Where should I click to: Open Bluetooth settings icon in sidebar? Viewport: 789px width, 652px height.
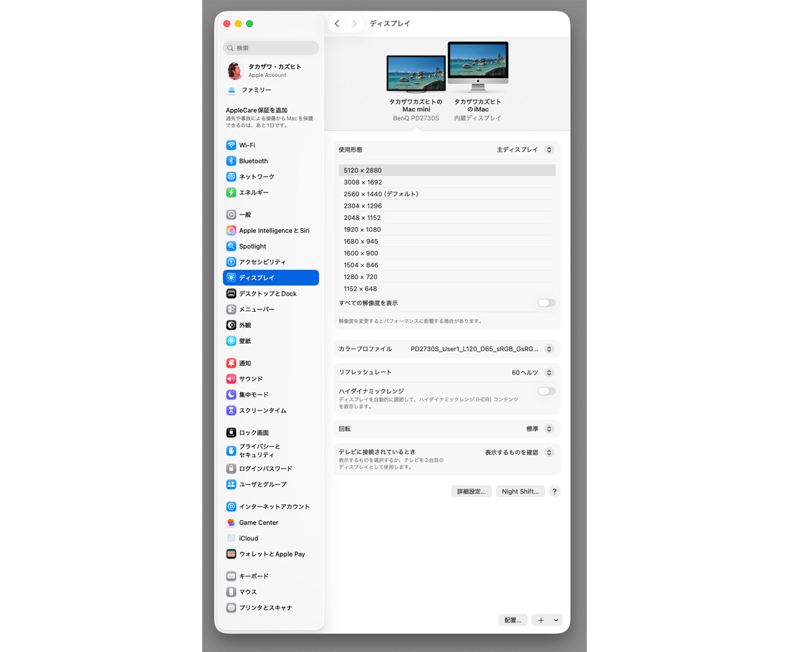click(231, 161)
